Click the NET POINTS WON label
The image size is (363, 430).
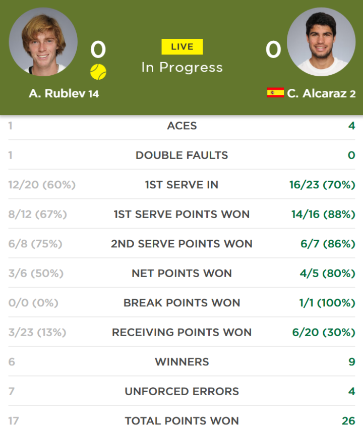[x=182, y=274]
